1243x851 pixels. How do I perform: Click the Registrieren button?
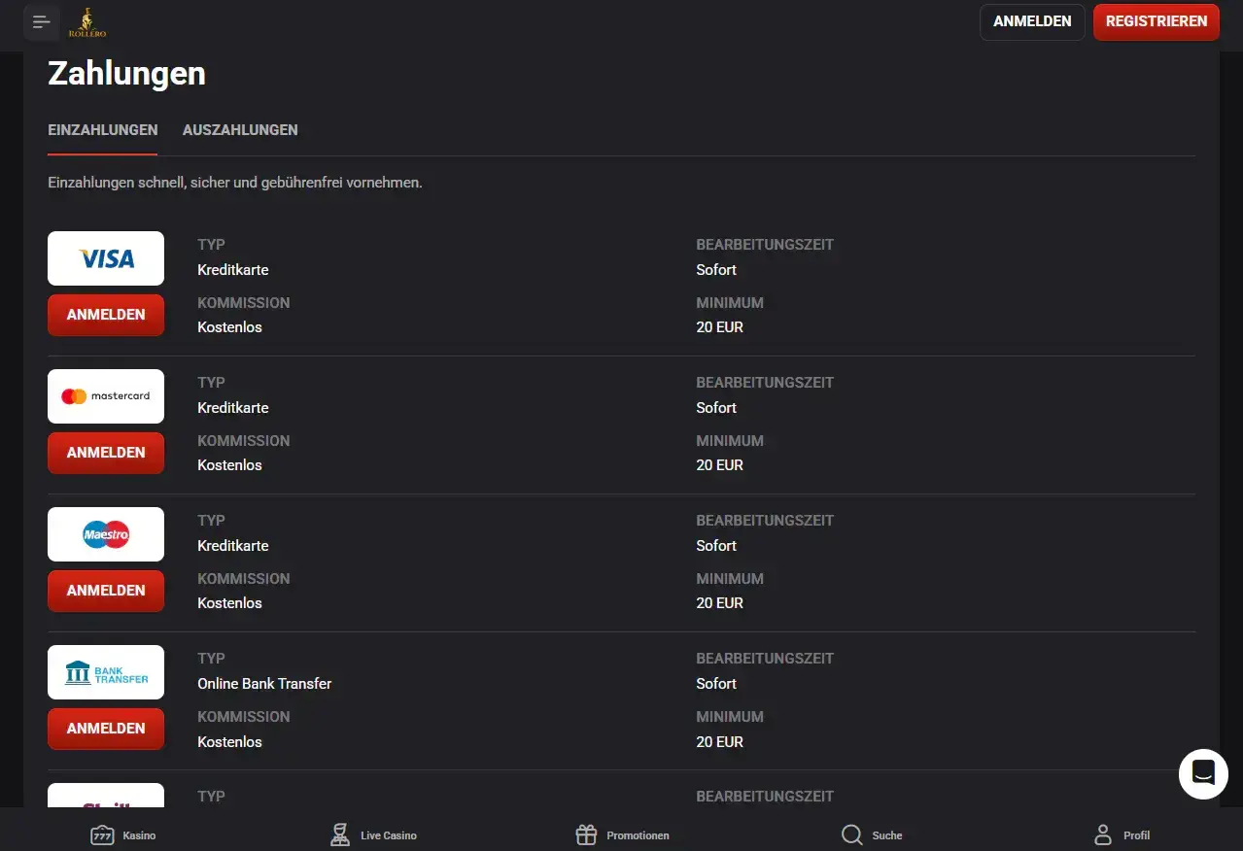click(1157, 21)
